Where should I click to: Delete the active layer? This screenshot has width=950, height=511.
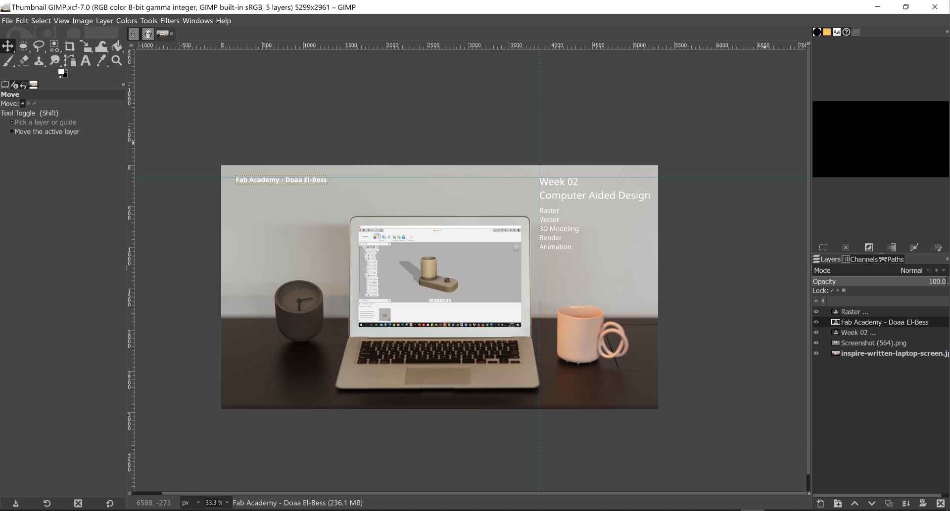941,504
